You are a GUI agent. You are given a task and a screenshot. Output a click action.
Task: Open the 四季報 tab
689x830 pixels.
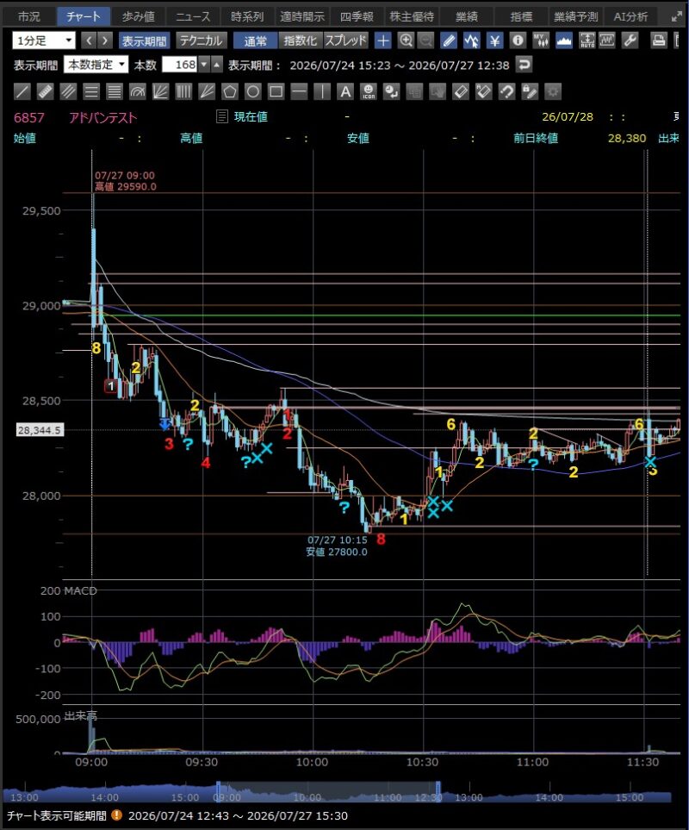[357, 17]
